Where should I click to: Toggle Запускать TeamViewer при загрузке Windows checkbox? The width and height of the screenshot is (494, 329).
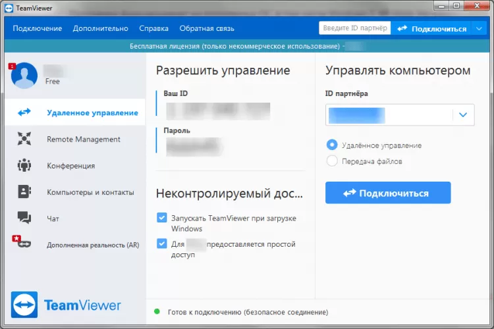point(162,218)
